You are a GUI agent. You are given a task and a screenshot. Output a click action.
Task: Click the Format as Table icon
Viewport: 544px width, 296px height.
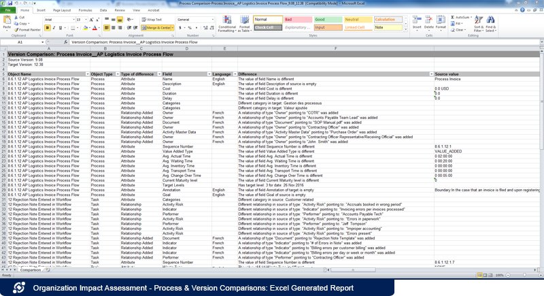click(243, 24)
